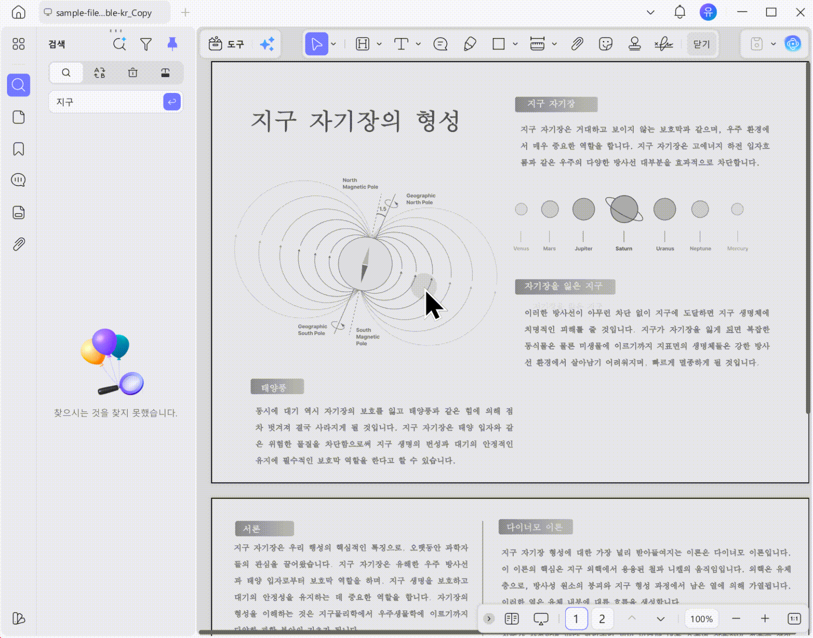Click the 태양풍 section heading
813x638 pixels.
(x=277, y=387)
